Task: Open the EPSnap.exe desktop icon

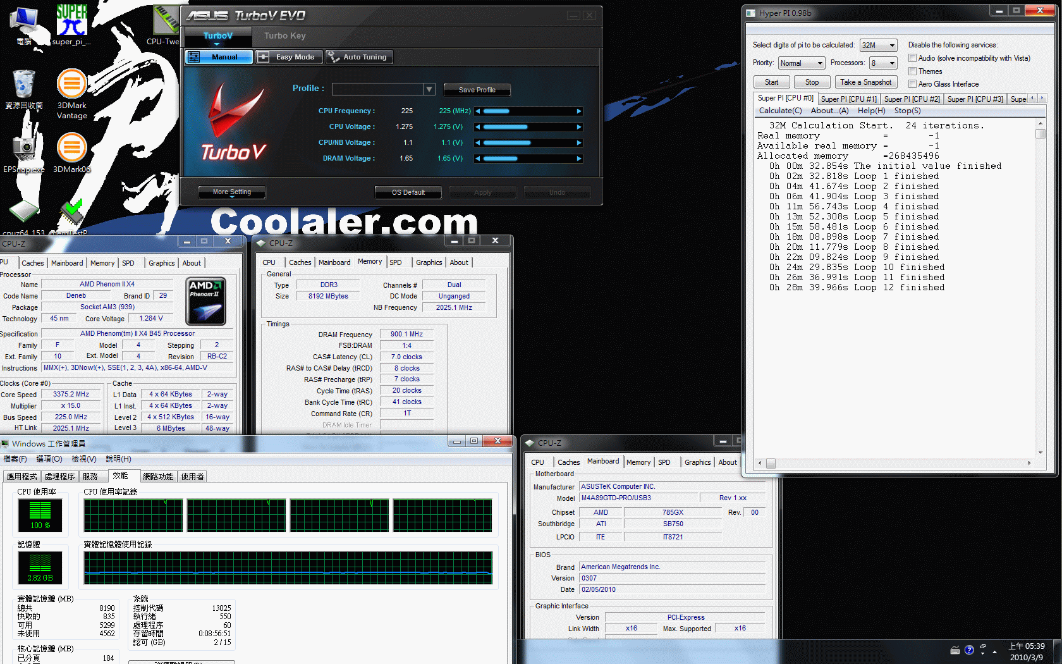Action: (24, 152)
